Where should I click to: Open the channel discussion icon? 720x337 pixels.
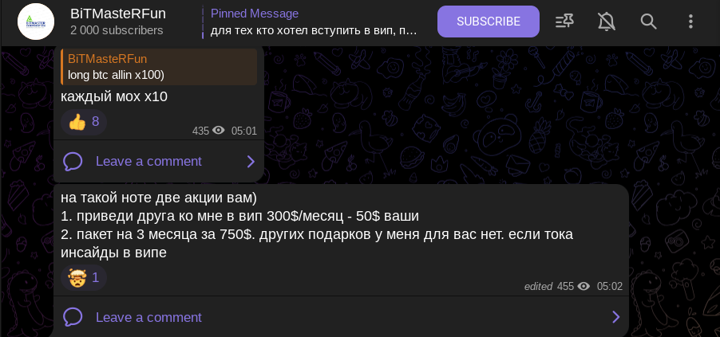click(564, 22)
